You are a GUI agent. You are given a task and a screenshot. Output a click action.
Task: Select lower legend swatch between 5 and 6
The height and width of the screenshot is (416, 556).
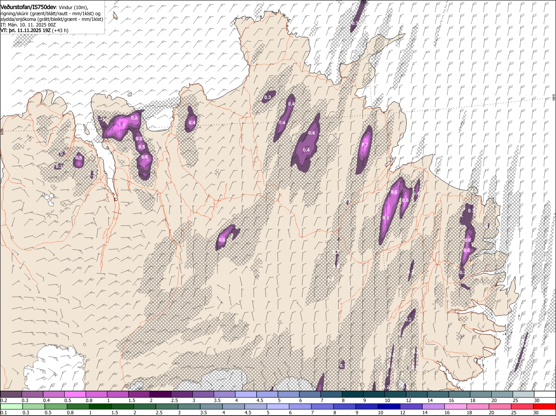[278, 407]
